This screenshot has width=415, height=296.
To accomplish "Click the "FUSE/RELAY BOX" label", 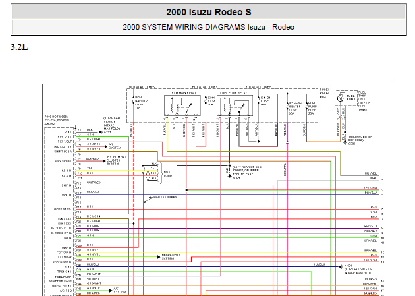I will click(325, 93).
